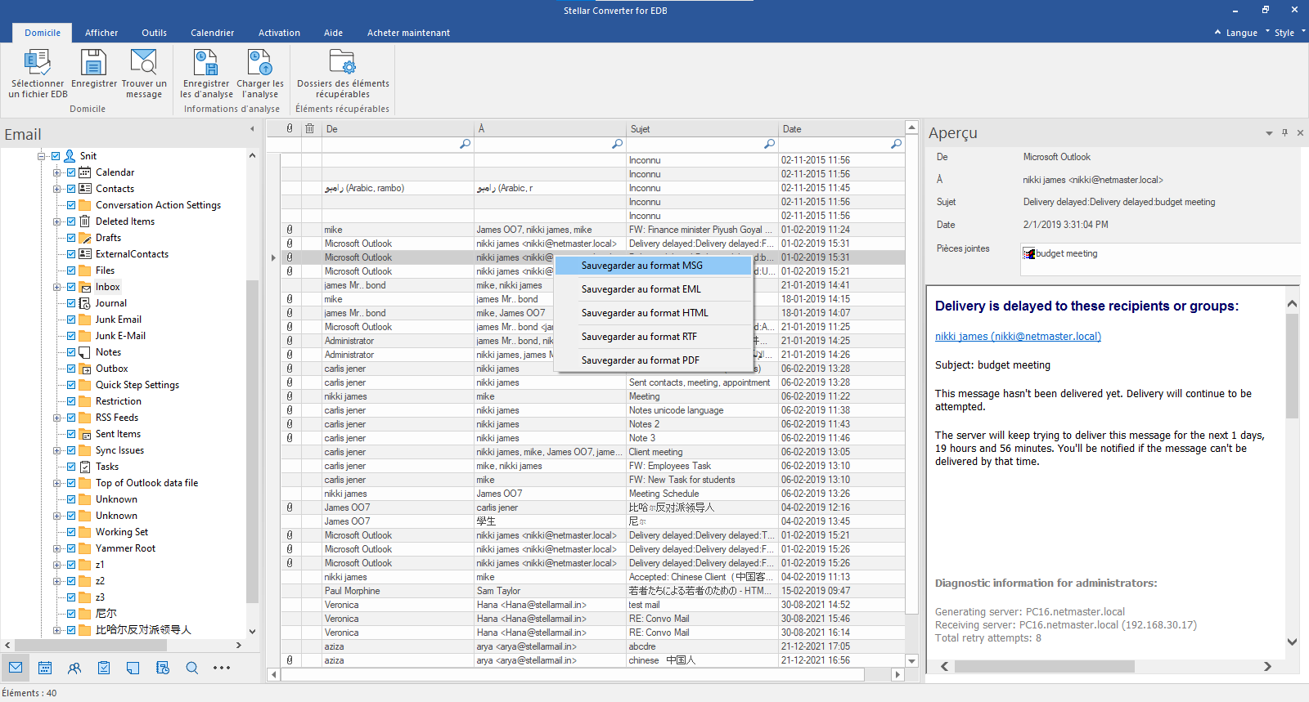Switch to contacts view in bottom bar
This screenshot has height=702, width=1309.
point(74,668)
